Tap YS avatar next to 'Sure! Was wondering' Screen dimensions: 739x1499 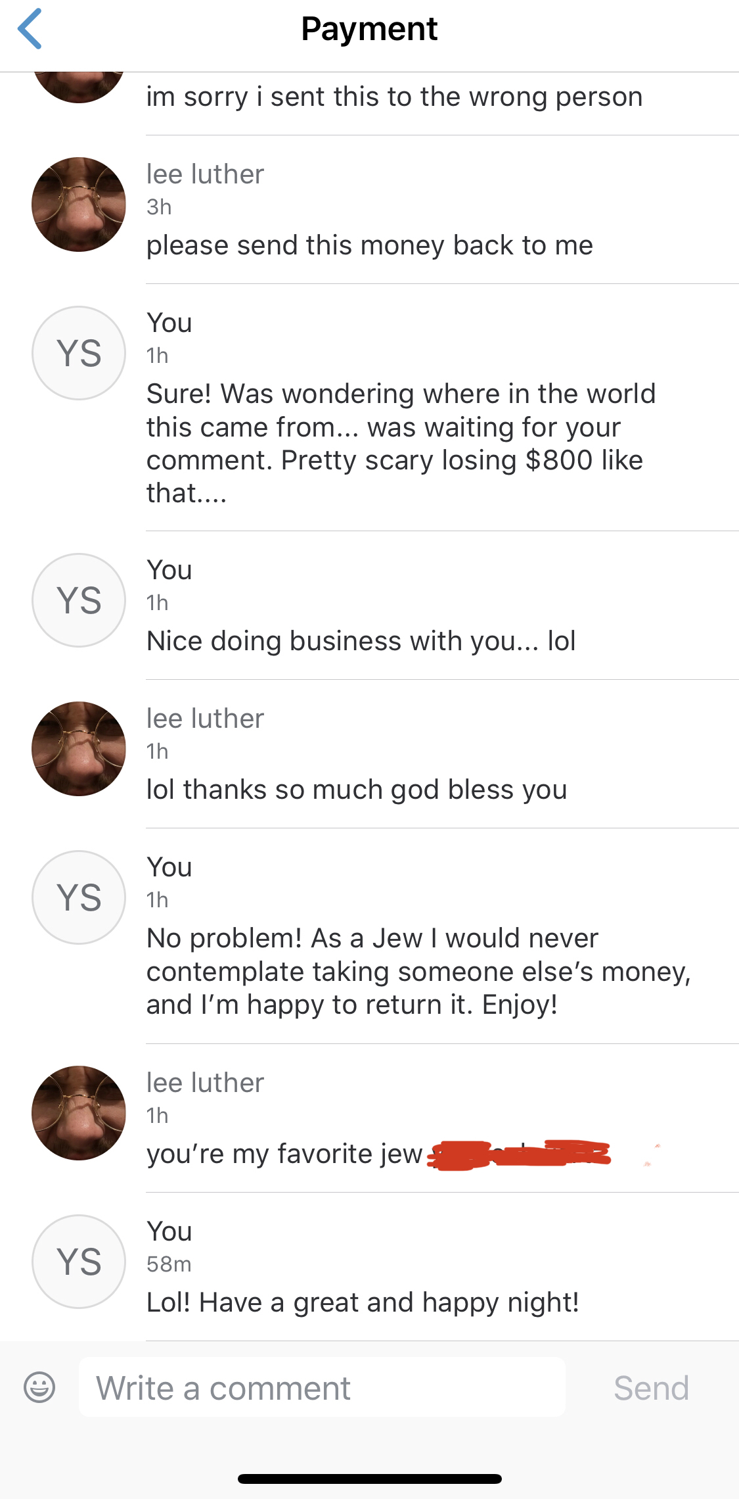[79, 353]
